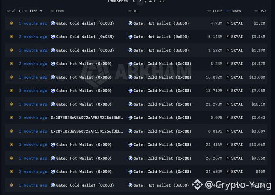Click the chain cube icon in the 34.682M row
Image resolution: width=275 pixels, height=195 pixels.
[x=11, y=172]
